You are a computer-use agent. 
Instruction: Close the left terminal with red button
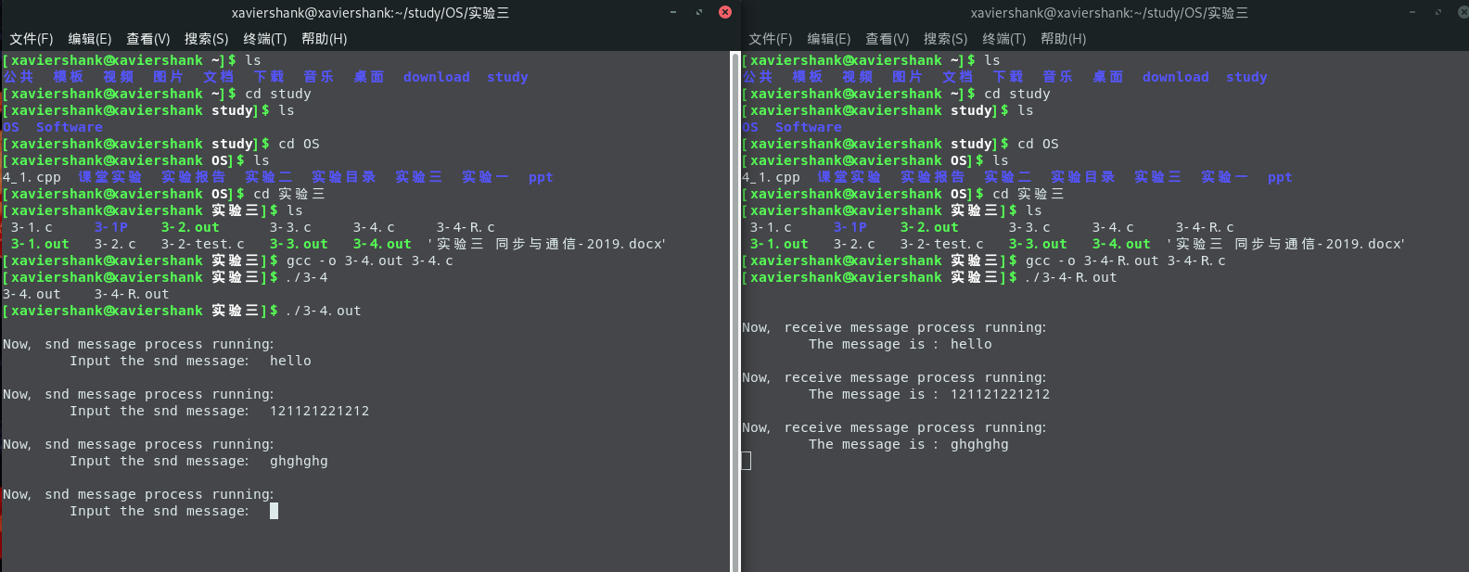tap(725, 12)
